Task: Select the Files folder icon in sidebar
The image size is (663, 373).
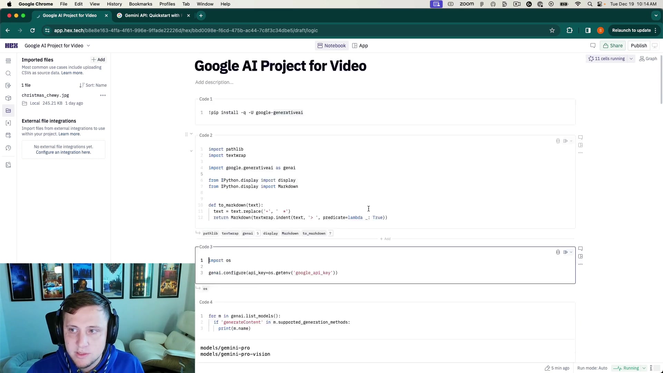Action: tap(8, 111)
